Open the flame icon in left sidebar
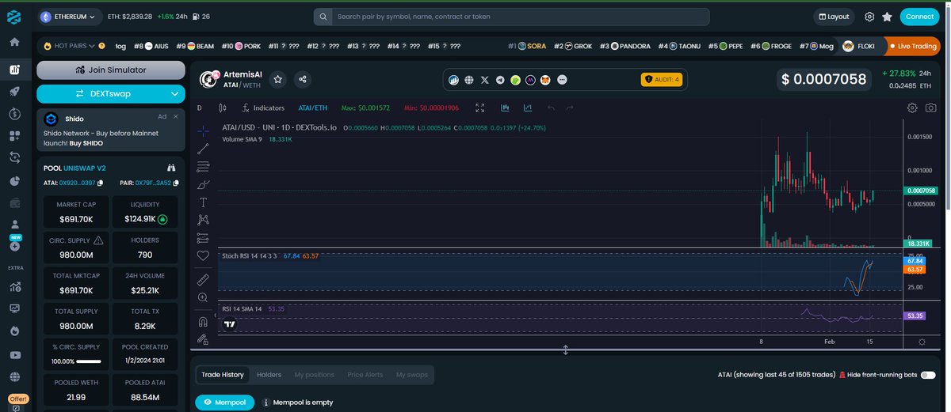 pos(14,331)
